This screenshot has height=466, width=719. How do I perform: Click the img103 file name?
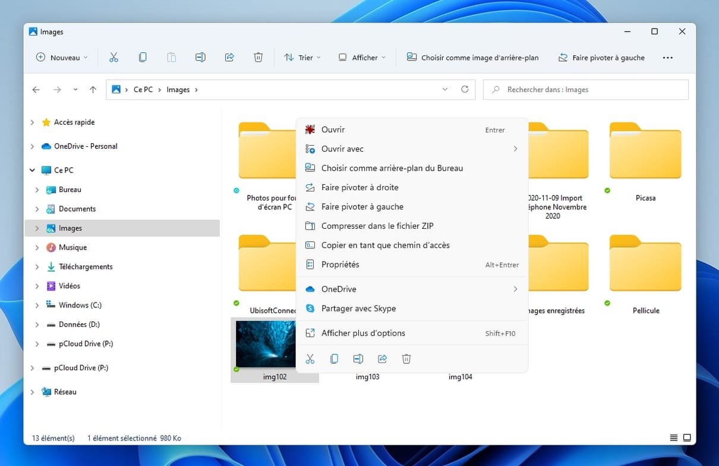click(x=367, y=377)
